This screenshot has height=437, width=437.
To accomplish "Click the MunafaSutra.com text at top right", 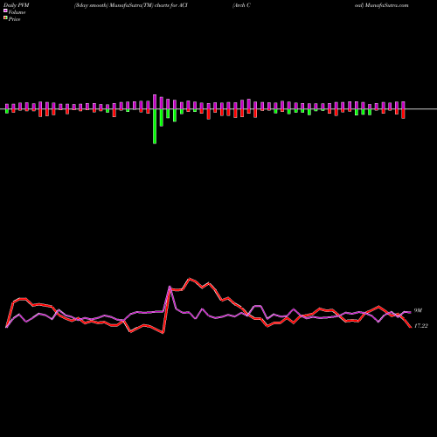I will (387, 5).
